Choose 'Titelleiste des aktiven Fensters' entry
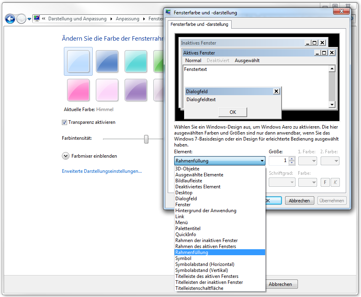Image resolution: width=361 pixels, height=297 pixels. pyautogui.click(x=220, y=276)
